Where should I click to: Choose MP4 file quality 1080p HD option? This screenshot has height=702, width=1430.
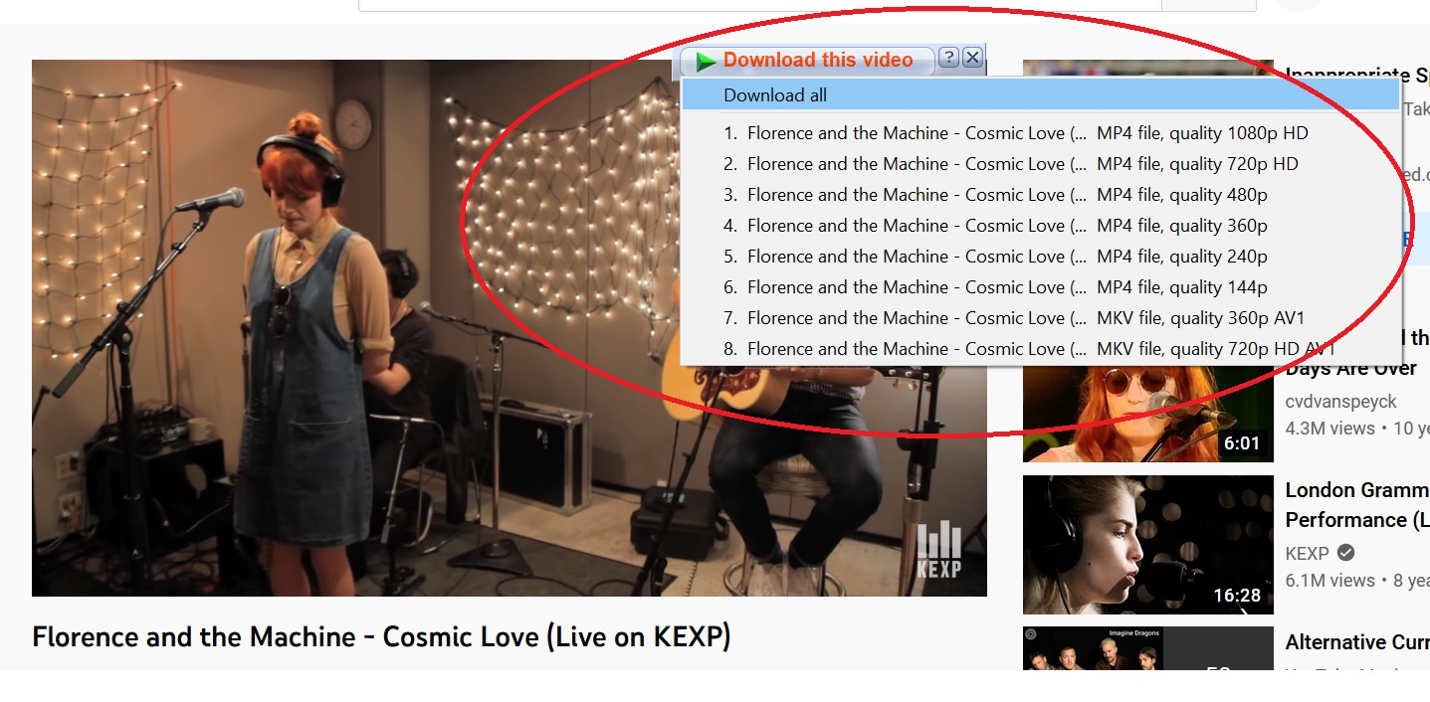(x=1041, y=133)
